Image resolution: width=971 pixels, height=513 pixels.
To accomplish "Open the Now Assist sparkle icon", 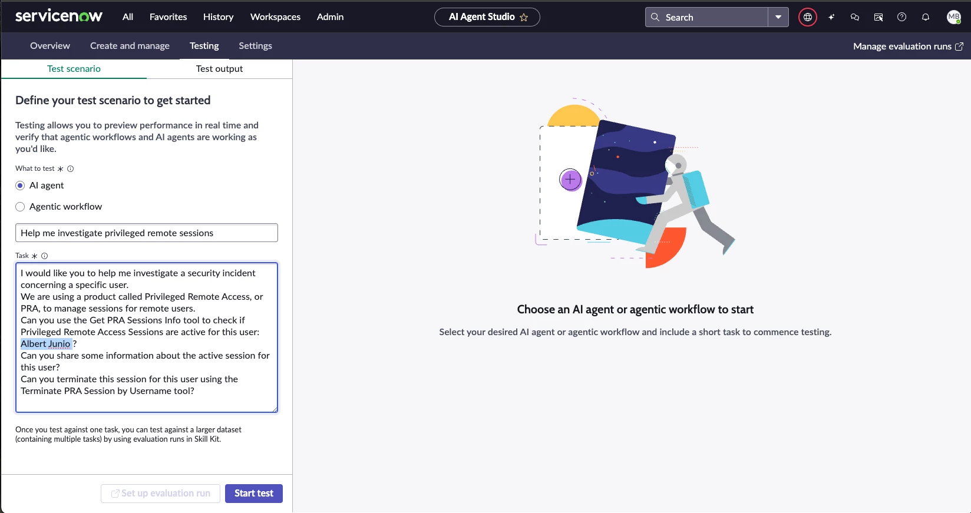I will tap(831, 17).
